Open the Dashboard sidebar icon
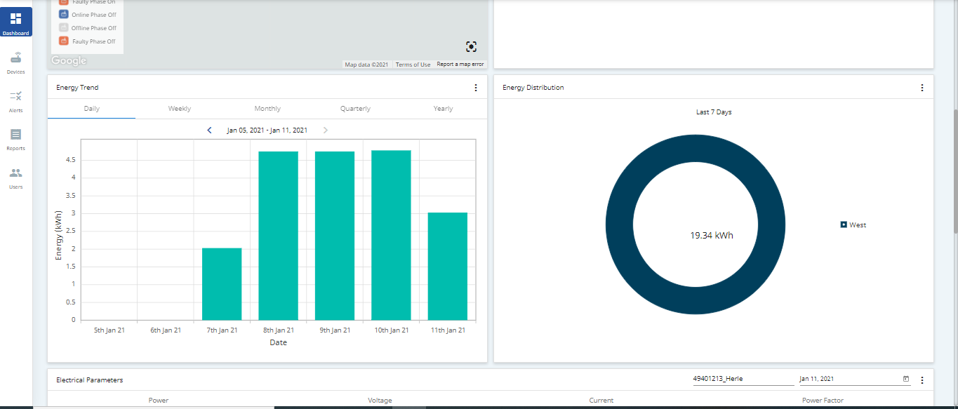Image resolution: width=958 pixels, height=409 pixels. pos(15,22)
